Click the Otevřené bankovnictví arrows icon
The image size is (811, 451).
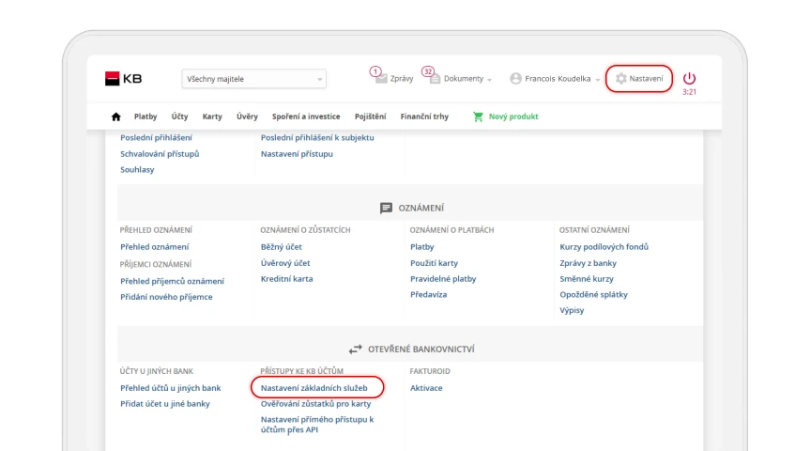pyautogui.click(x=356, y=350)
